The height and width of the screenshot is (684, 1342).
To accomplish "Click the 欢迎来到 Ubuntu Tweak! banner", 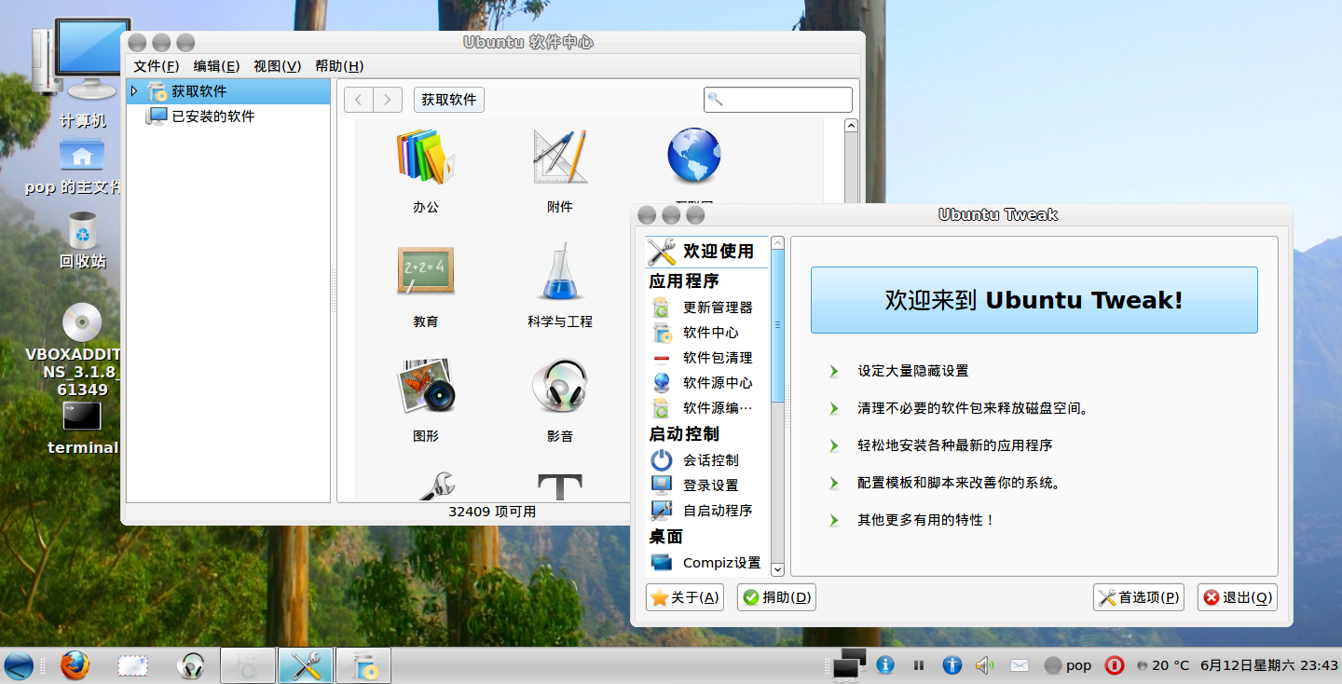I will pos(1034,300).
